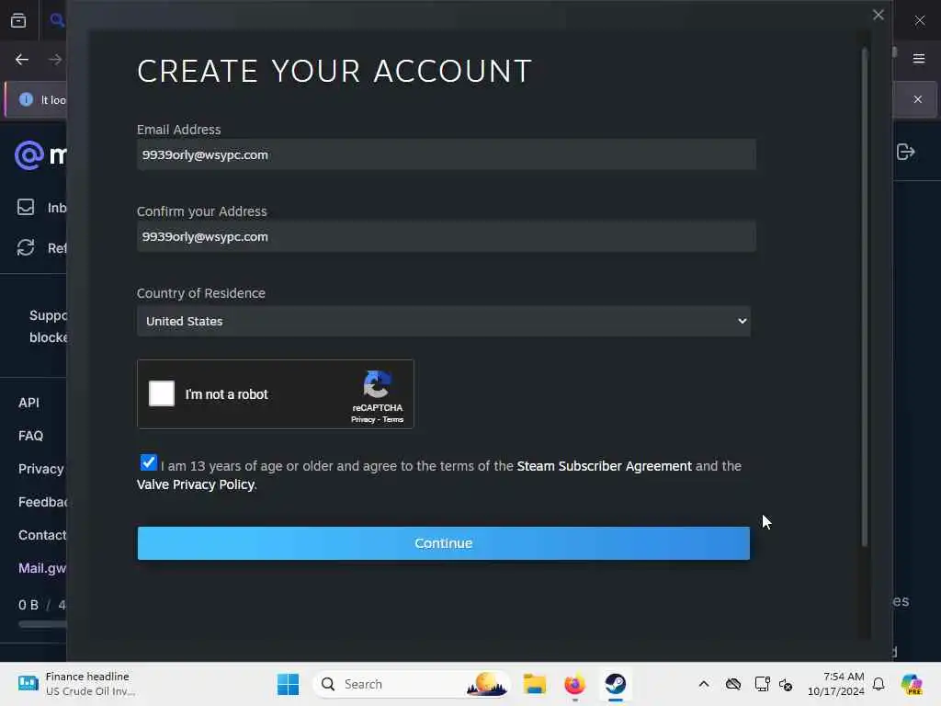
Task: Open Firefox from taskbar
Action: click(x=574, y=684)
